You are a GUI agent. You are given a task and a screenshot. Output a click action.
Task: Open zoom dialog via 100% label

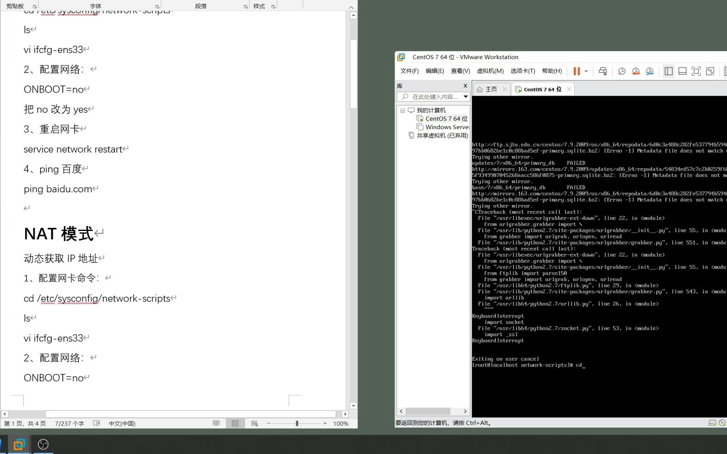tap(341, 423)
